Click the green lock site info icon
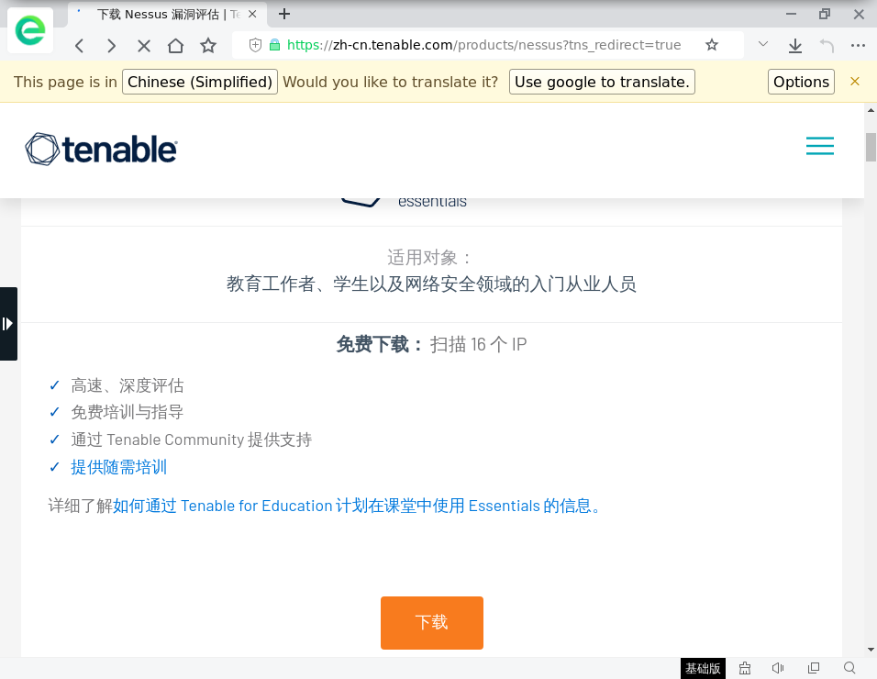877x679 pixels. coord(274,45)
